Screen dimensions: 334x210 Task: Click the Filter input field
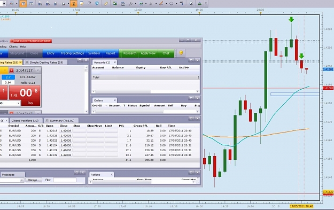(x=65, y=180)
